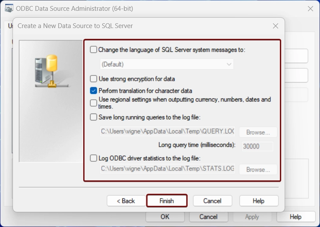Click the Finish button

tap(167, 201)
